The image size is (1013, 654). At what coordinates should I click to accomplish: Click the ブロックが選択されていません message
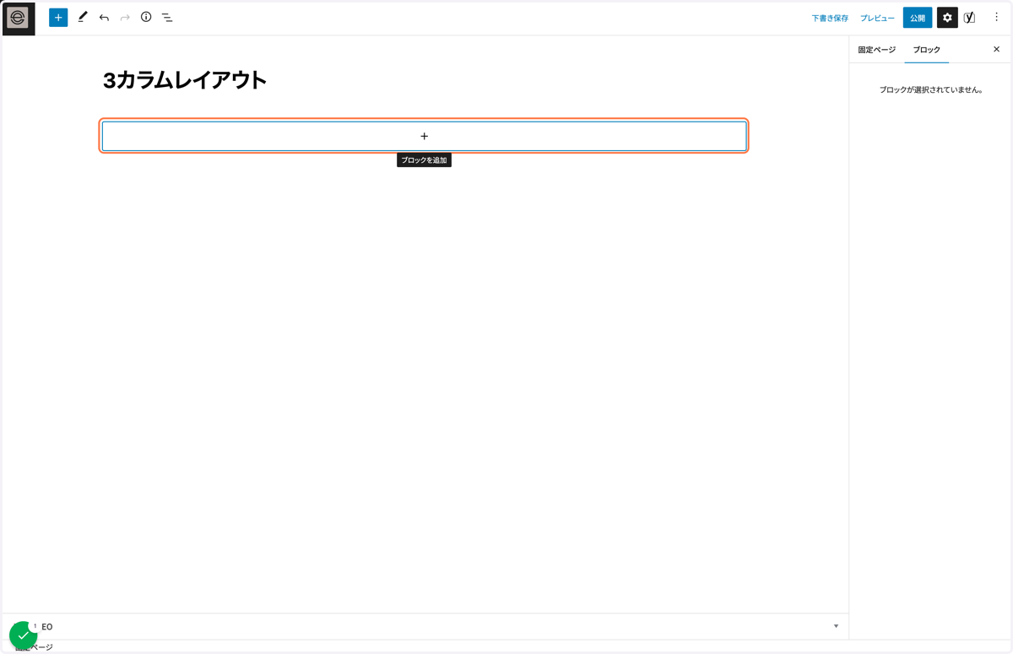point(931,89)
